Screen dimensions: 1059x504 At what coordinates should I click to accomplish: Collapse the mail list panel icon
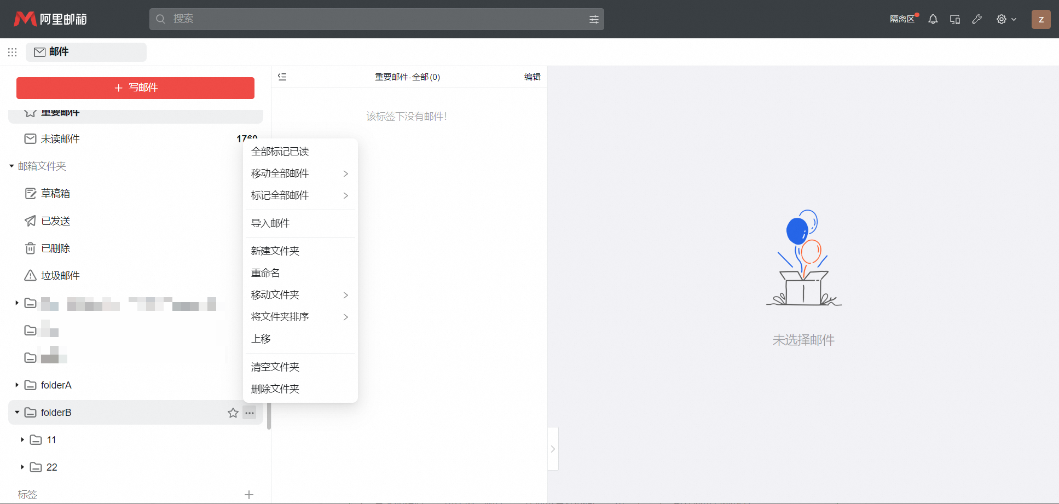(x=282, y=77)
